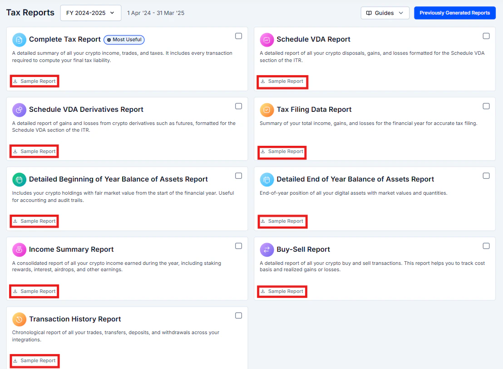
Task: Enable the Tax Filing Data Report checkbox
Action: pyautogui.click(x=486, y=106)
